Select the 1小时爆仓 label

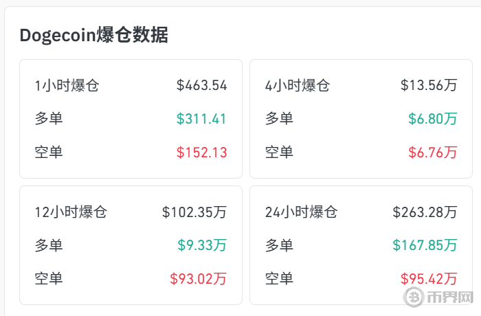click(x=67, y=85)
